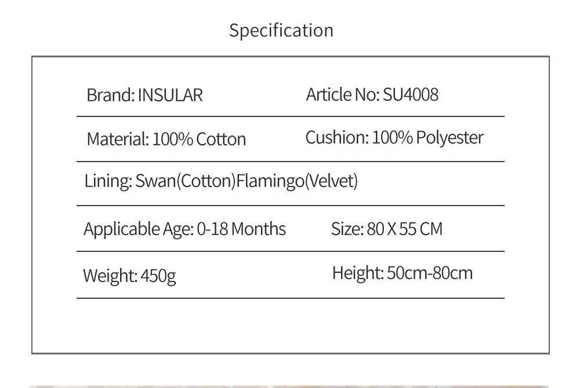
Task: Click the 'Weight: 450g' entry
Action: coord(129,275)
